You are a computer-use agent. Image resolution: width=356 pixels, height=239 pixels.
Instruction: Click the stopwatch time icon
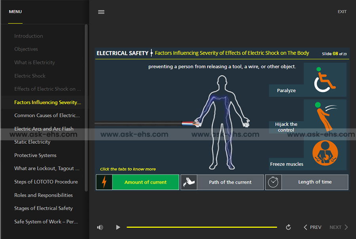click(x=273, y=182)
